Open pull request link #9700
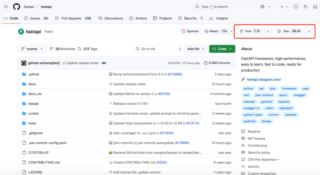 [x=164, y=94]
